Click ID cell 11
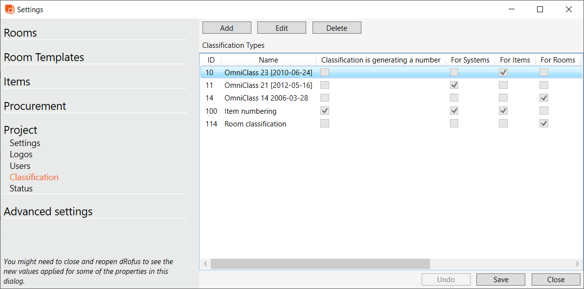Screen dimensions: 584x289 coord(209,85)
